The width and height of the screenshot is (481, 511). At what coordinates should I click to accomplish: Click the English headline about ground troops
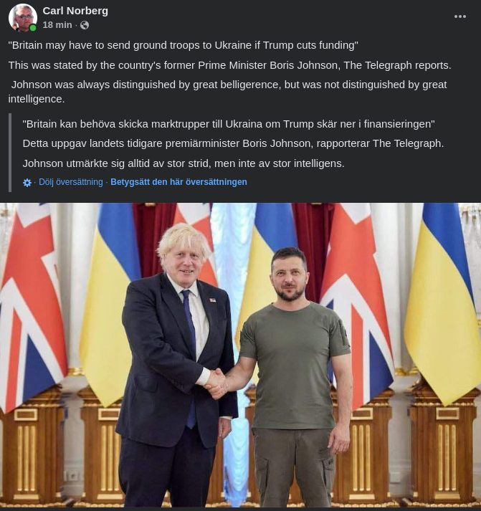[183, 45]
